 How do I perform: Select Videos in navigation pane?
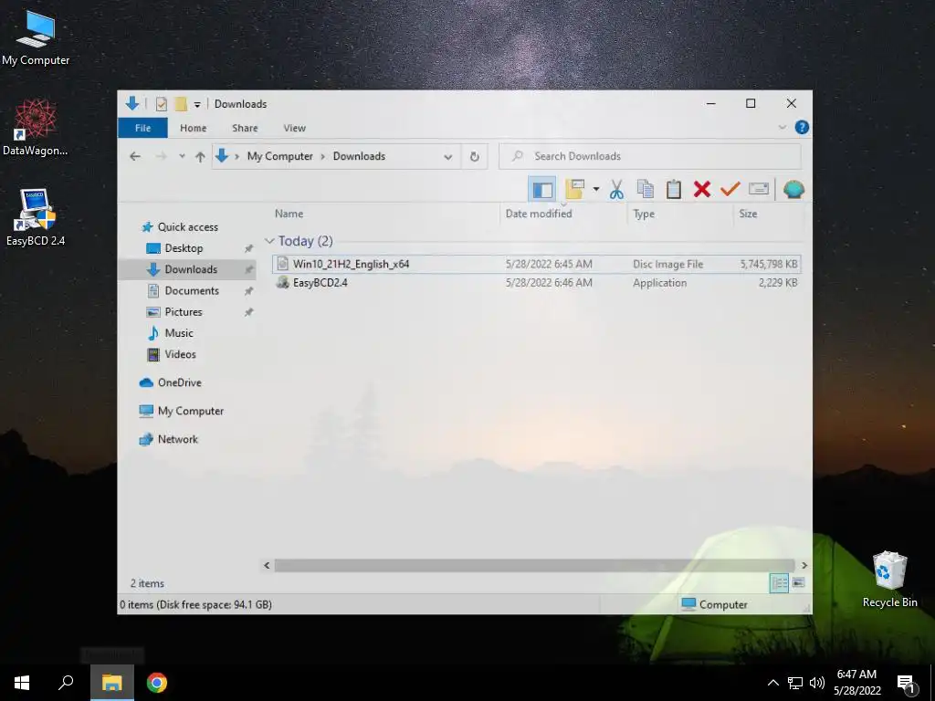point(180,354)
